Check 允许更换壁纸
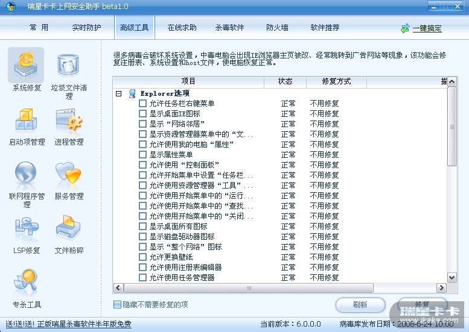This screenshot has height=332, width=469. click(x=142, y=257)
